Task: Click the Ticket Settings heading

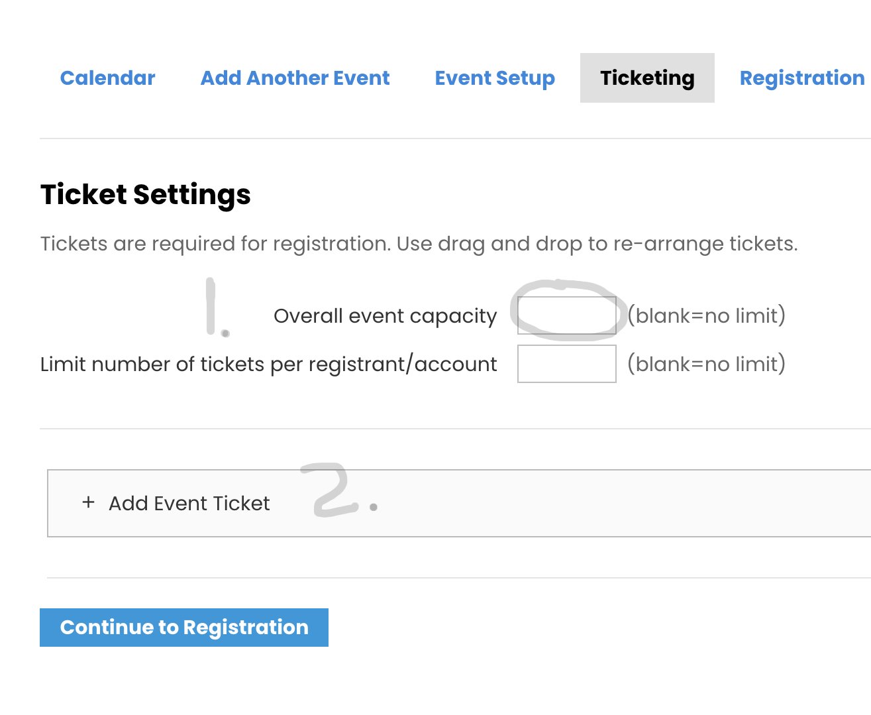Action: click(x=146, y=195)
